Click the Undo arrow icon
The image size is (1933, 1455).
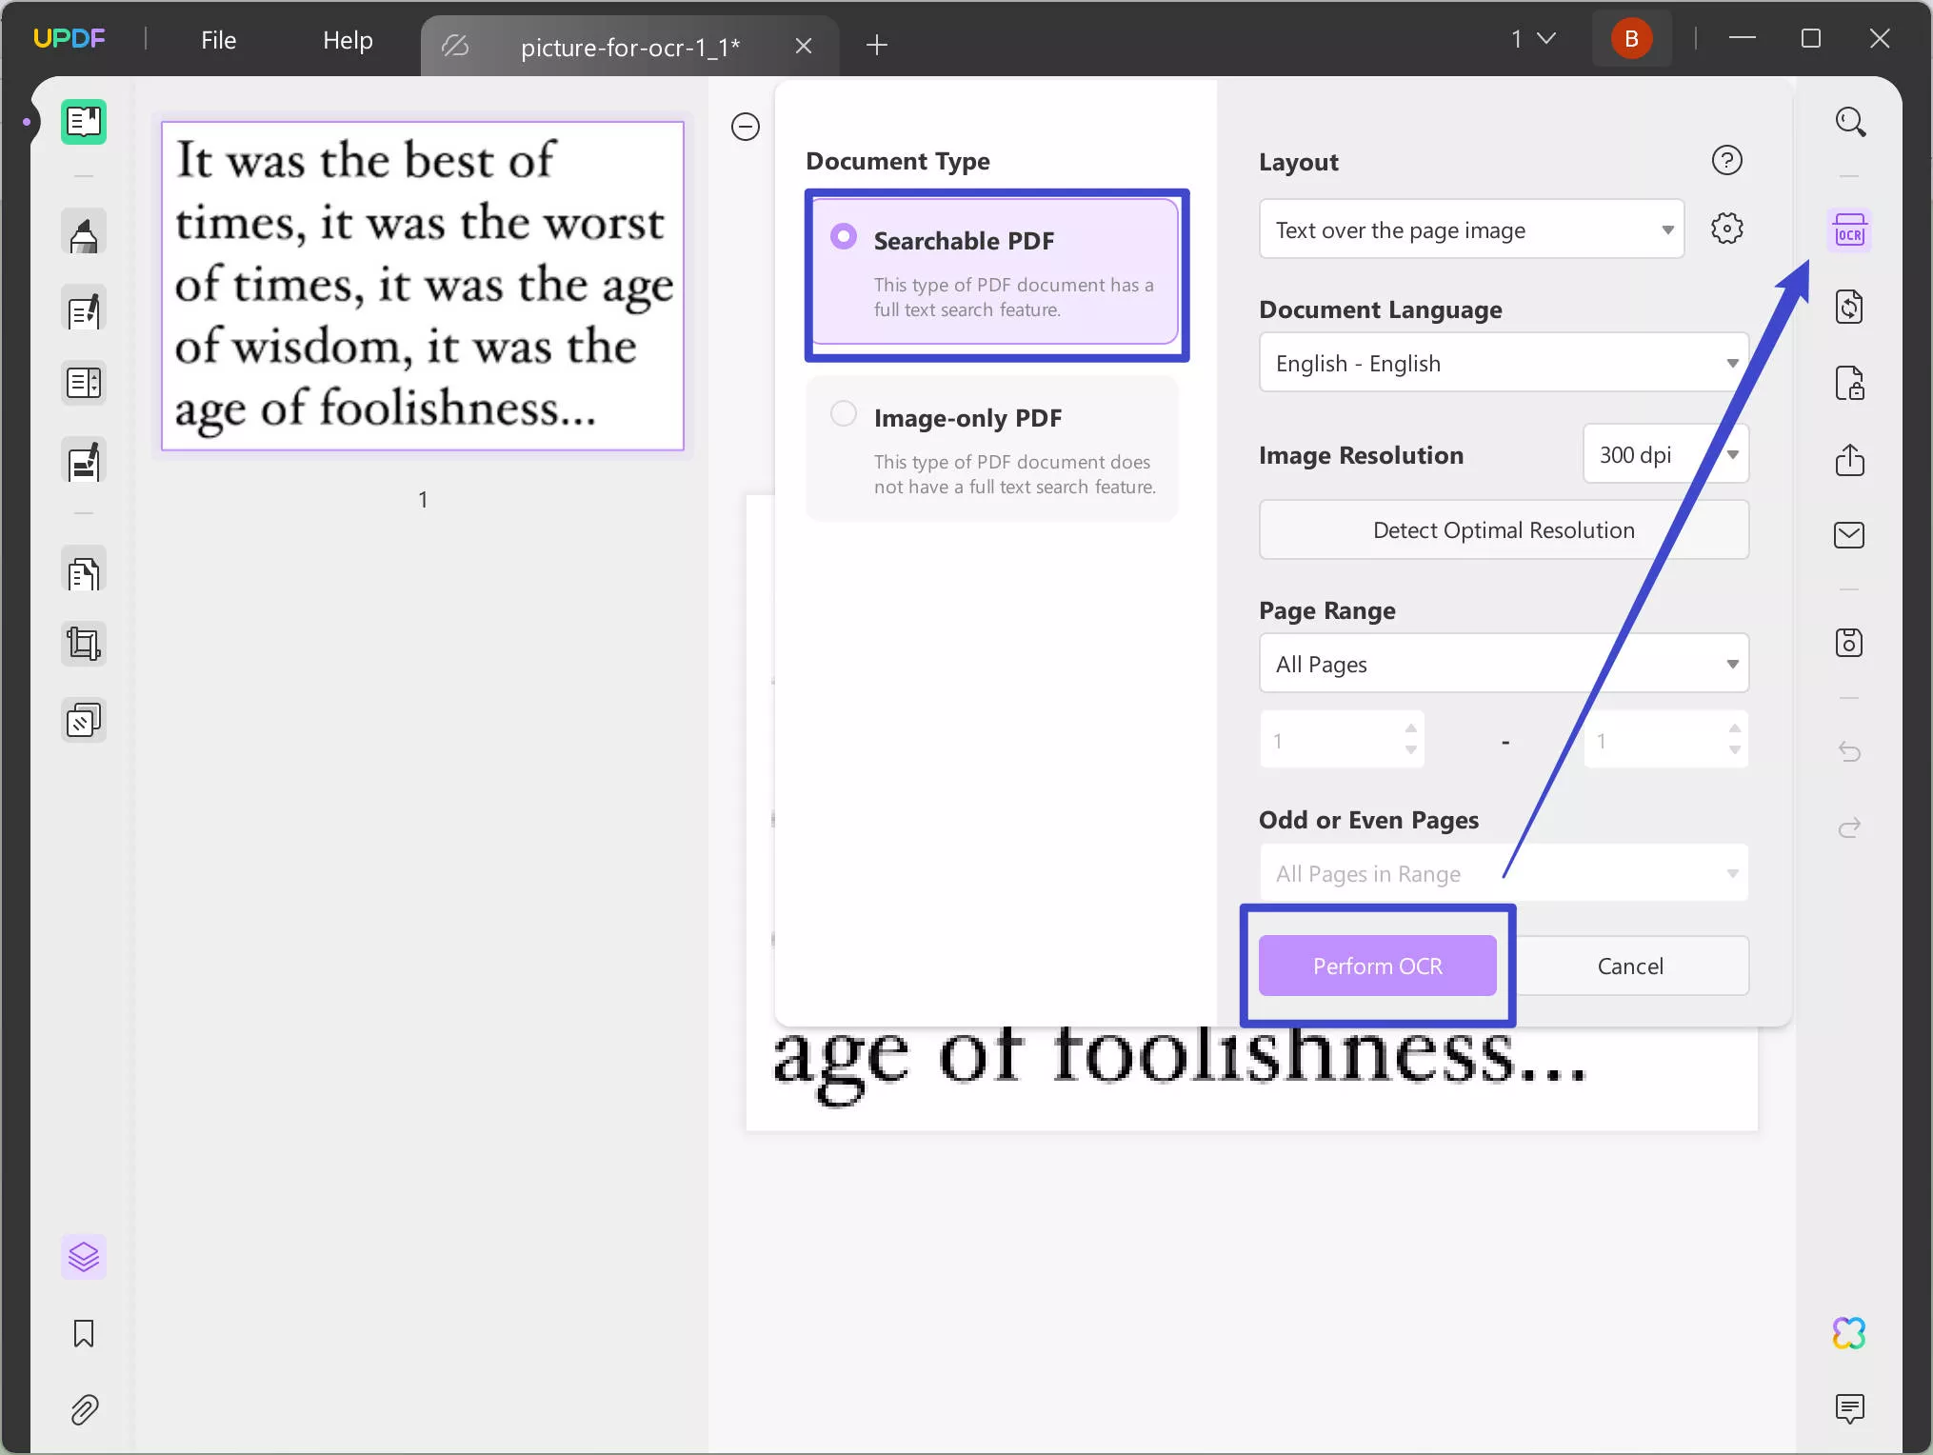point(1849,752)
